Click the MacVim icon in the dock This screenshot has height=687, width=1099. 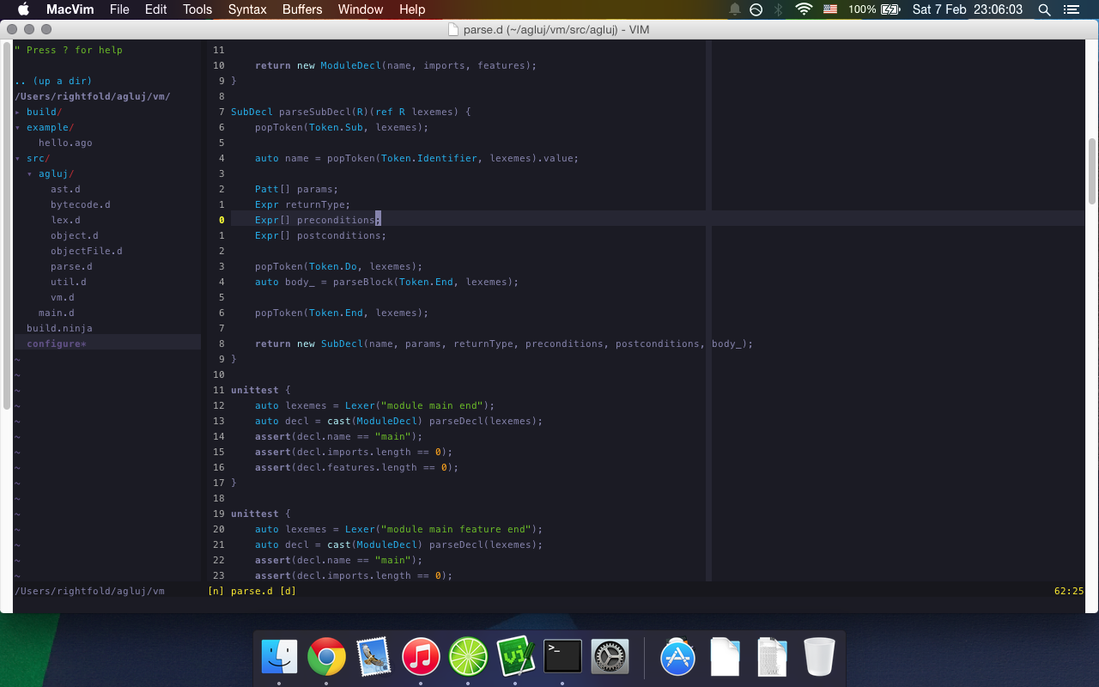515,658
